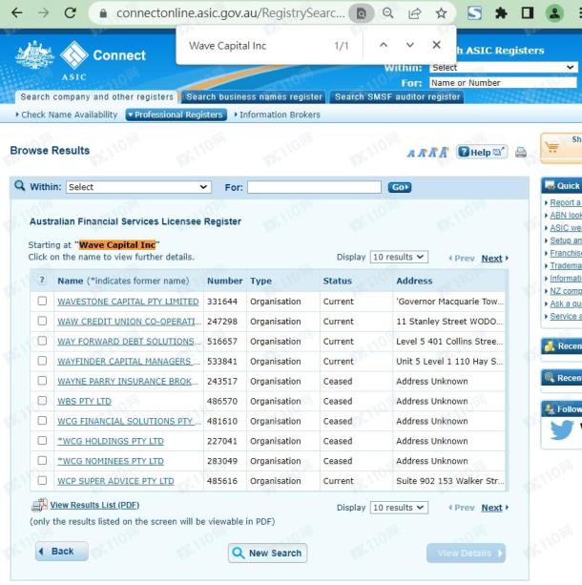Open Help button with question mark
The height and width of the screenshot is (585, 582).
(x=482, y=152)
